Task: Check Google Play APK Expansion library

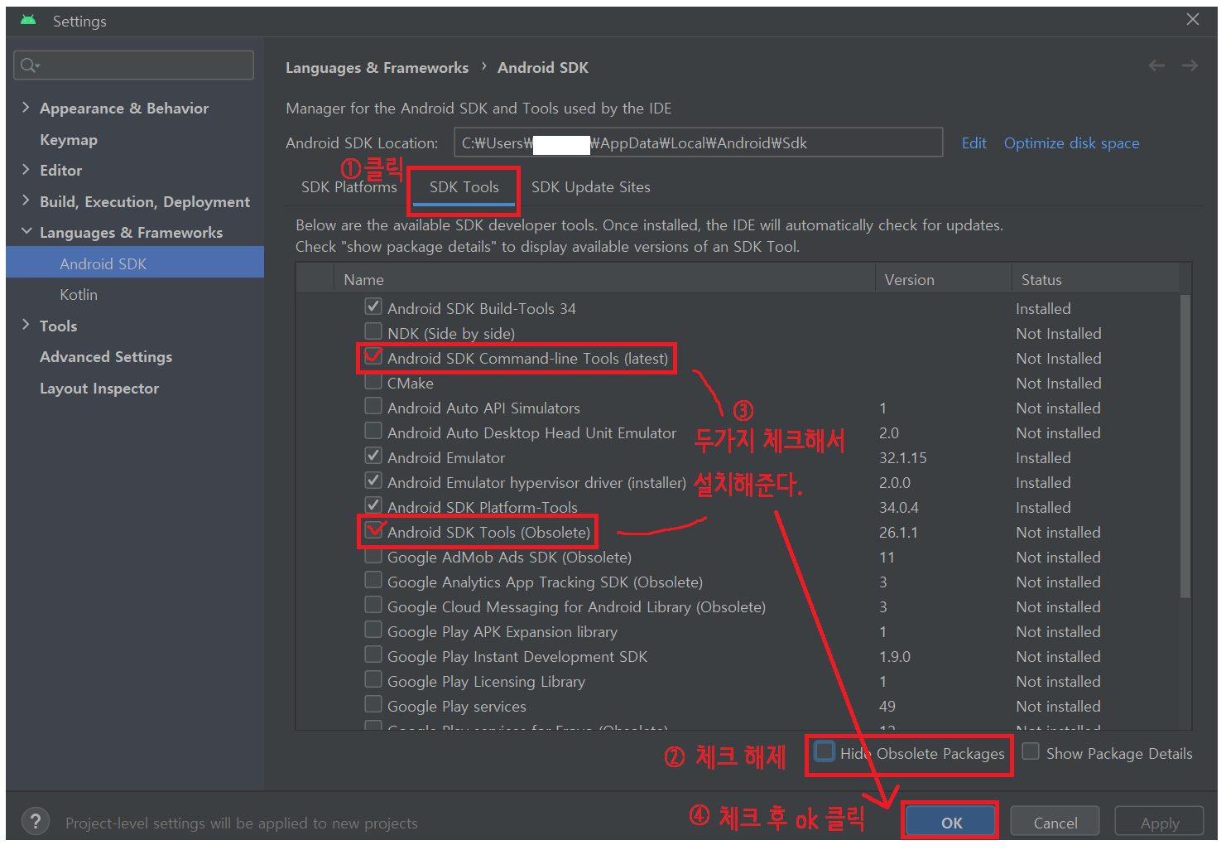Action: coord(373,630)
